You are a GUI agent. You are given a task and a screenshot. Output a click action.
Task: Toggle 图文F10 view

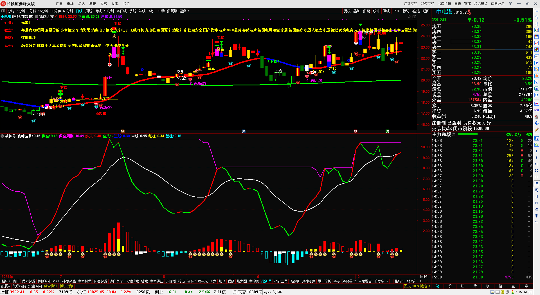(410, 286)
